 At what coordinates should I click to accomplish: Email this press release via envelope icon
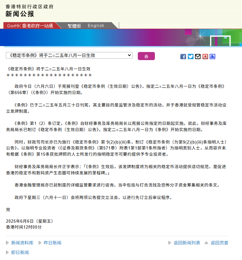[198, 57]
